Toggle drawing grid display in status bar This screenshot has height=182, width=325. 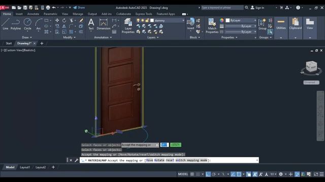(192, 174)
